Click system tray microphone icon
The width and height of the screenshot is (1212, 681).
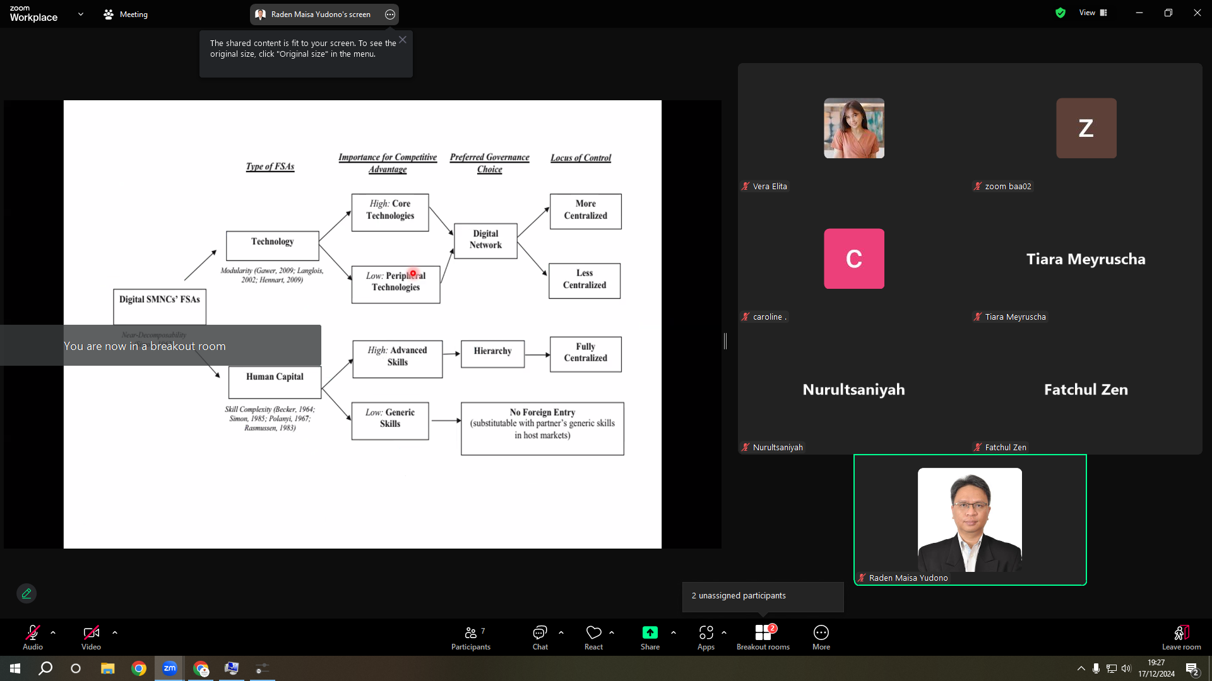pos(1096,668)
